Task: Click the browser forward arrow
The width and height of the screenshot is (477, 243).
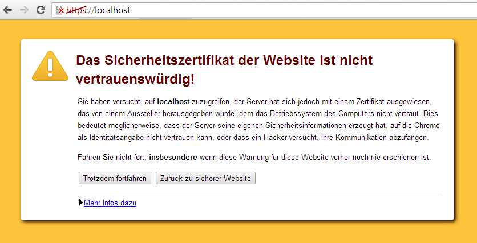Action: pyautogui.click(x=24, y=10)
